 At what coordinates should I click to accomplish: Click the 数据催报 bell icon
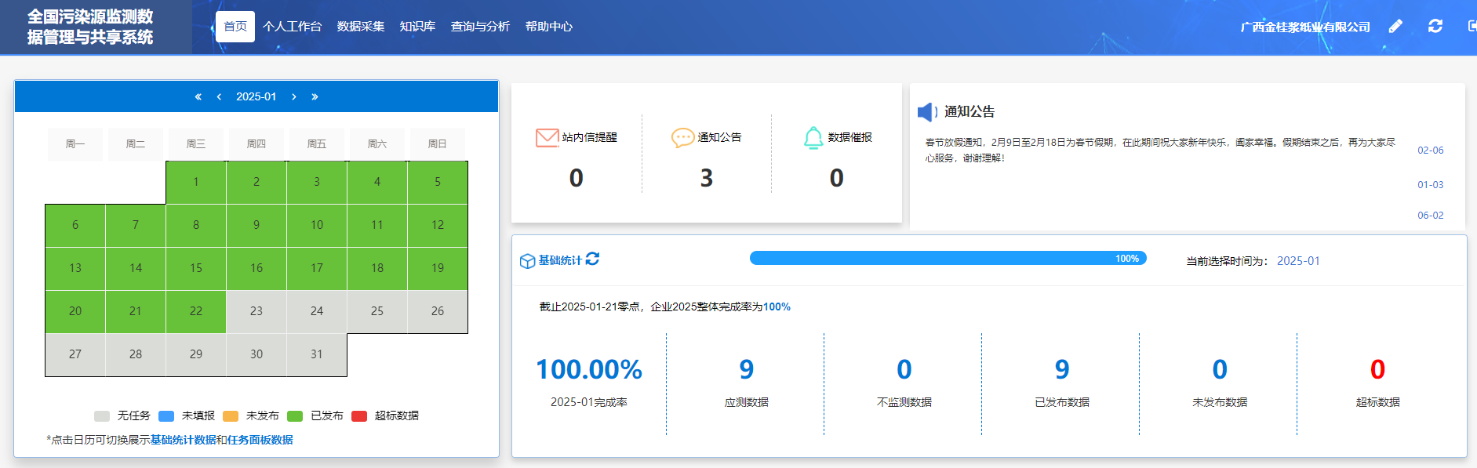[813, 138]
